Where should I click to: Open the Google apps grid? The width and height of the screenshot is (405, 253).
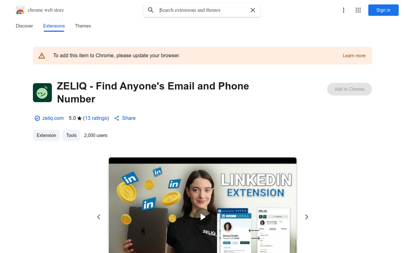tap(358, 10)
